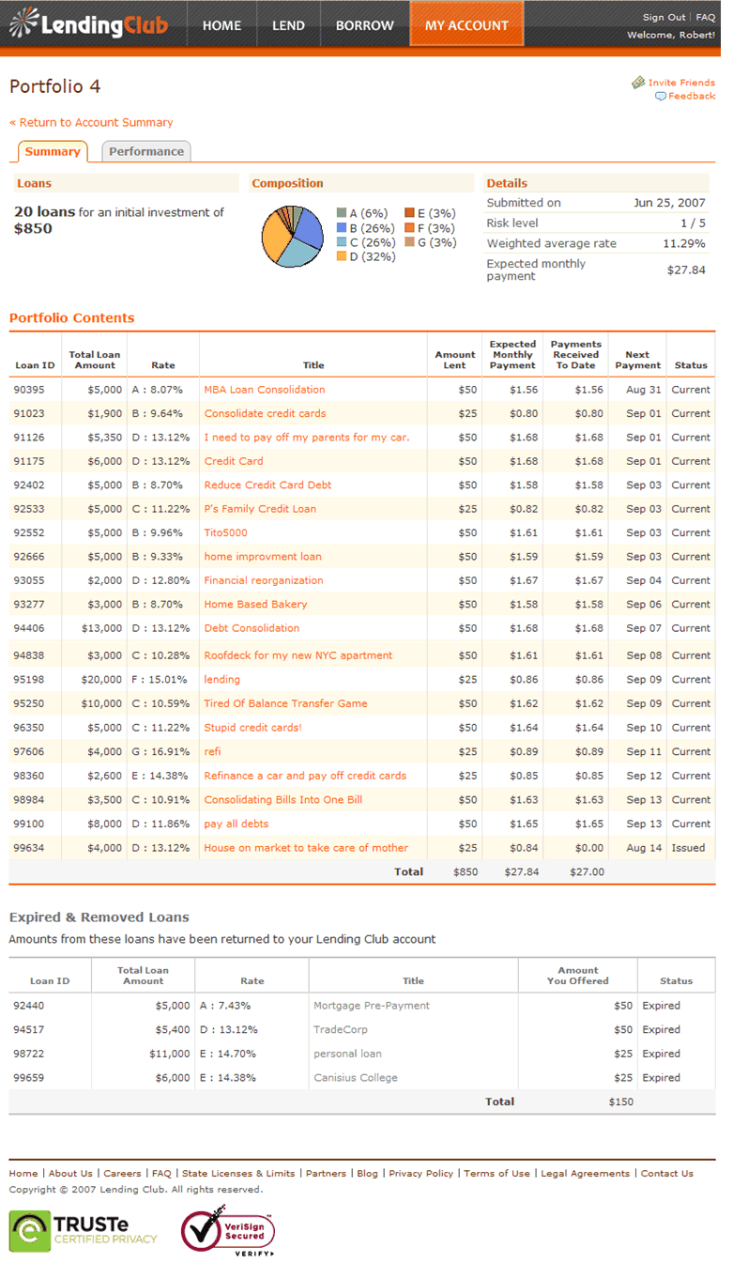Switch to the Summary tab

pos(53,151)
